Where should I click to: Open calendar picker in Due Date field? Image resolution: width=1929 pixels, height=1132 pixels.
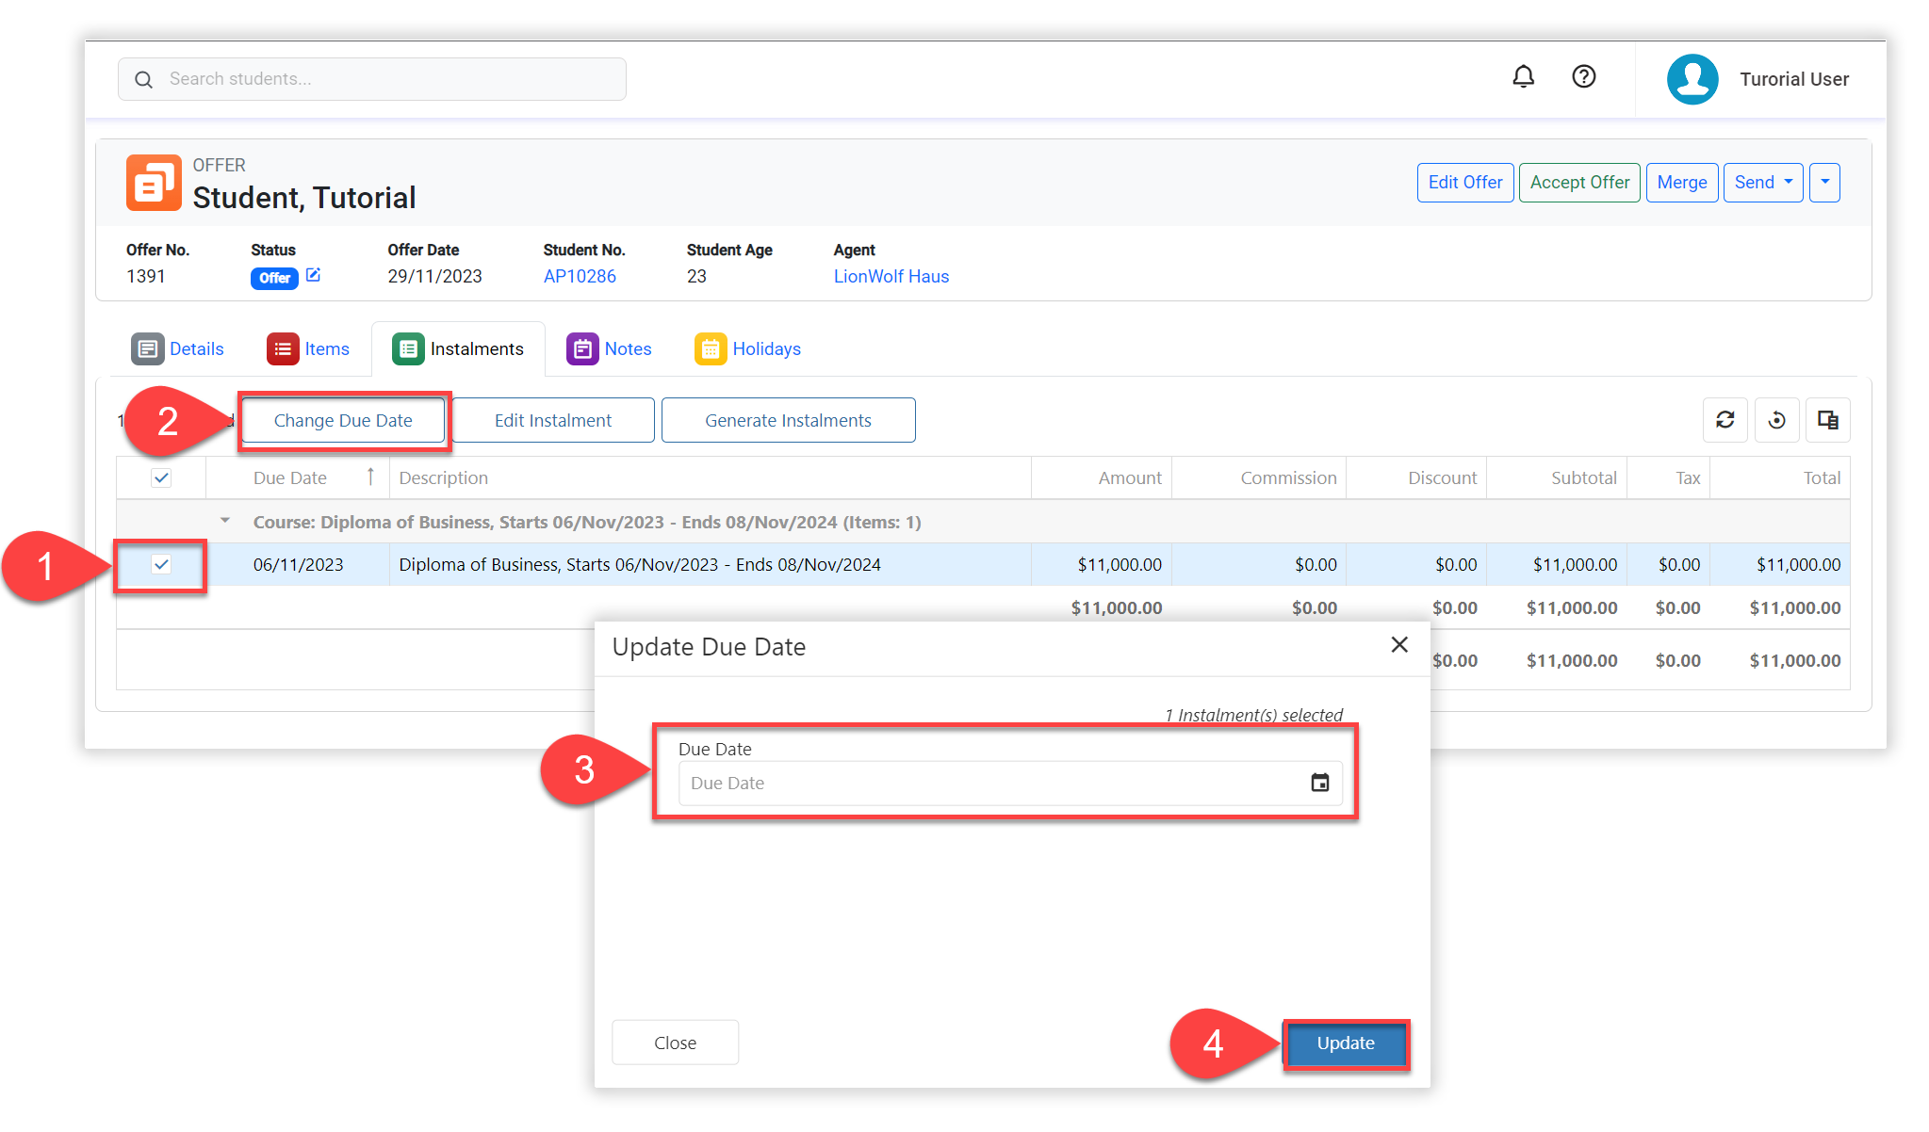click(x=1319, y=783)
